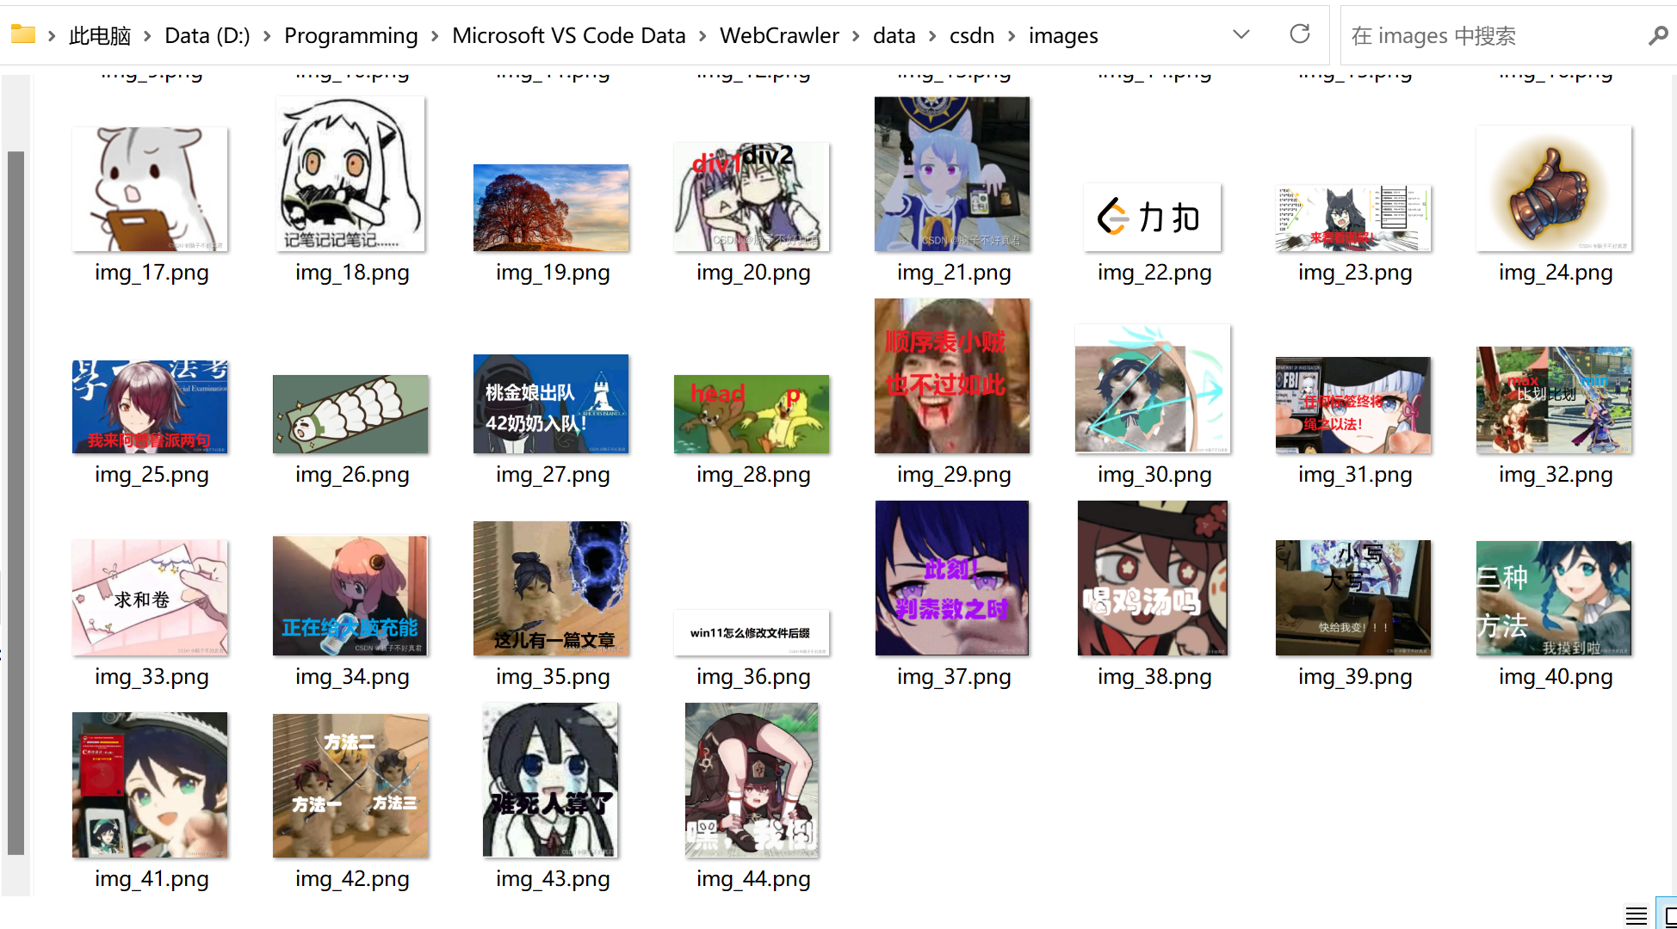Image resolution: width=1677 pixels, height=929 pixels.
Task: Expand chevron after Data (D:) breadcrumb
Action: pyautogui.click(x=267, y=35)
